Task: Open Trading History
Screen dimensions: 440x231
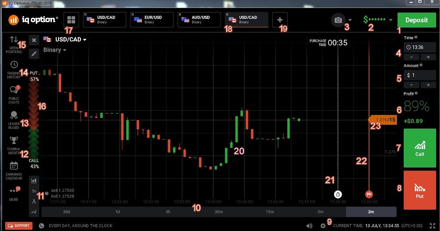Action: [14, 70]
